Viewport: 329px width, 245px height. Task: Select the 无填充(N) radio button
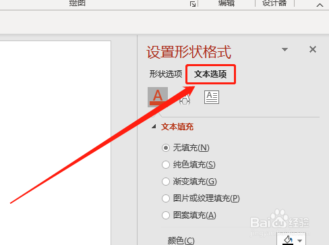[166, 148]
